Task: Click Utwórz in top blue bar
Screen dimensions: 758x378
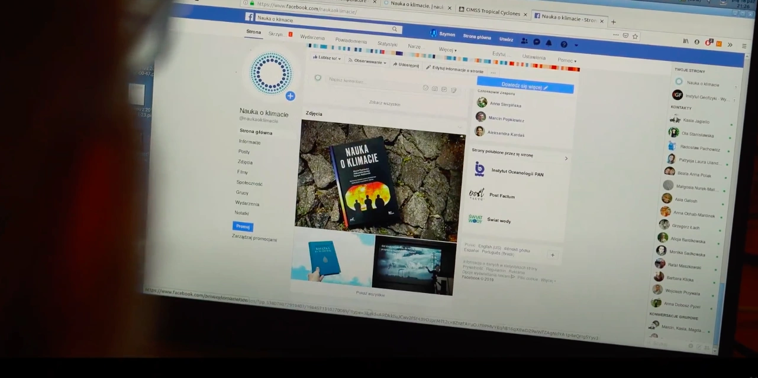Action: coord(506,39)
